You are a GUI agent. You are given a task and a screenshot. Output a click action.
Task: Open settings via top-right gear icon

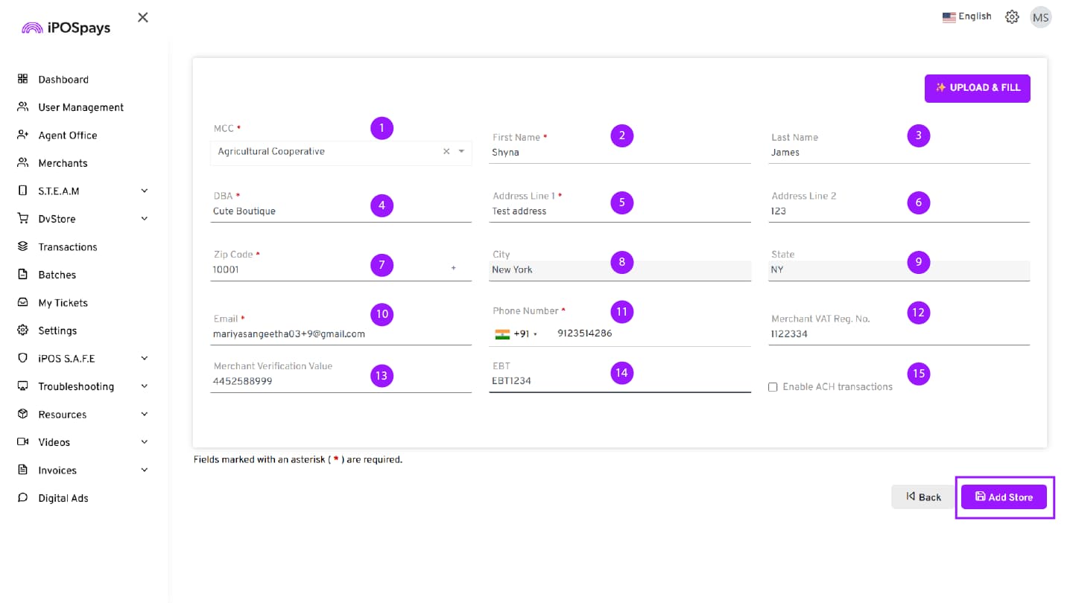pos(1012,17)
